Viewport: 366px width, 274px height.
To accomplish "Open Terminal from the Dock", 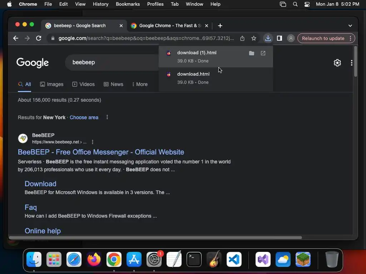I will tap(194, 259).
